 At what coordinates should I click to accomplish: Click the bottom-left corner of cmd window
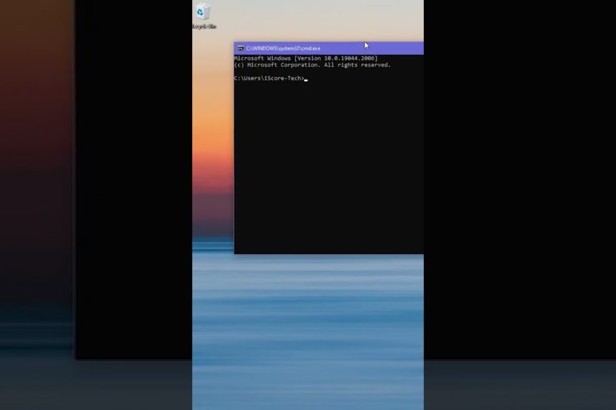tap(234, 253)
